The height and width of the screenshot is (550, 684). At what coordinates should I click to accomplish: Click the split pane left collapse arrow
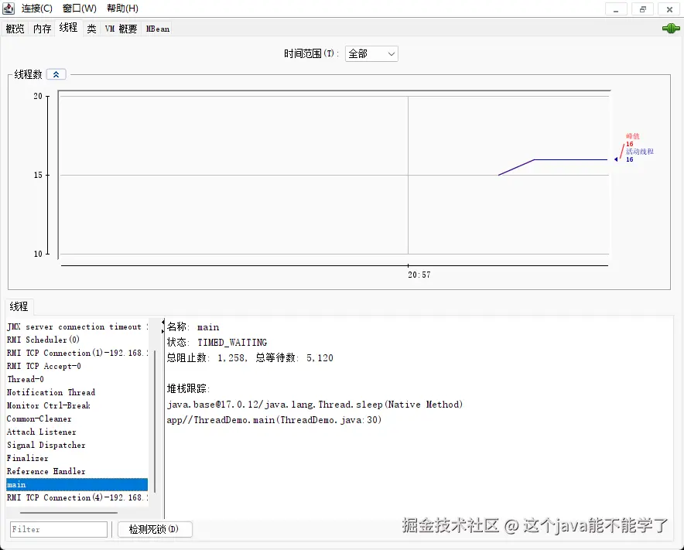click(163, 323)
